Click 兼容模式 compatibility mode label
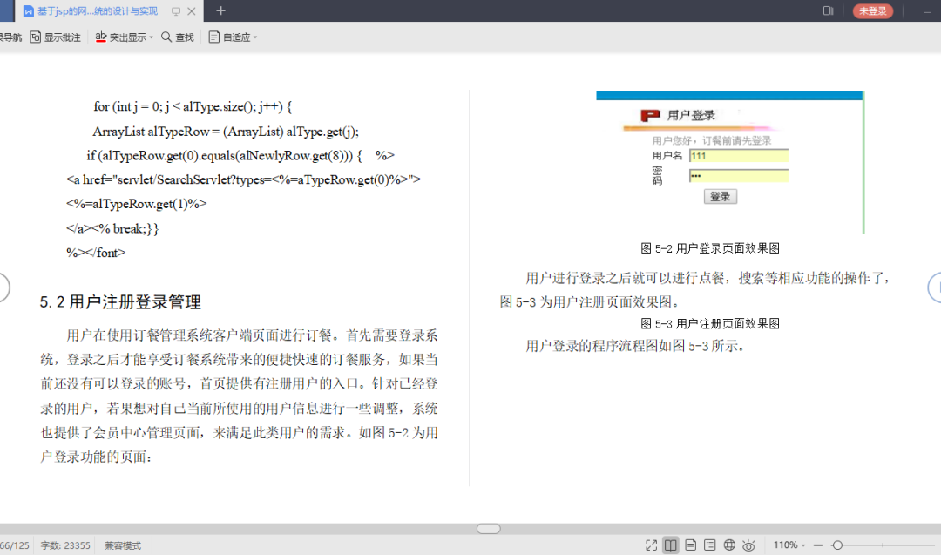941x555 pixels. 123,545
